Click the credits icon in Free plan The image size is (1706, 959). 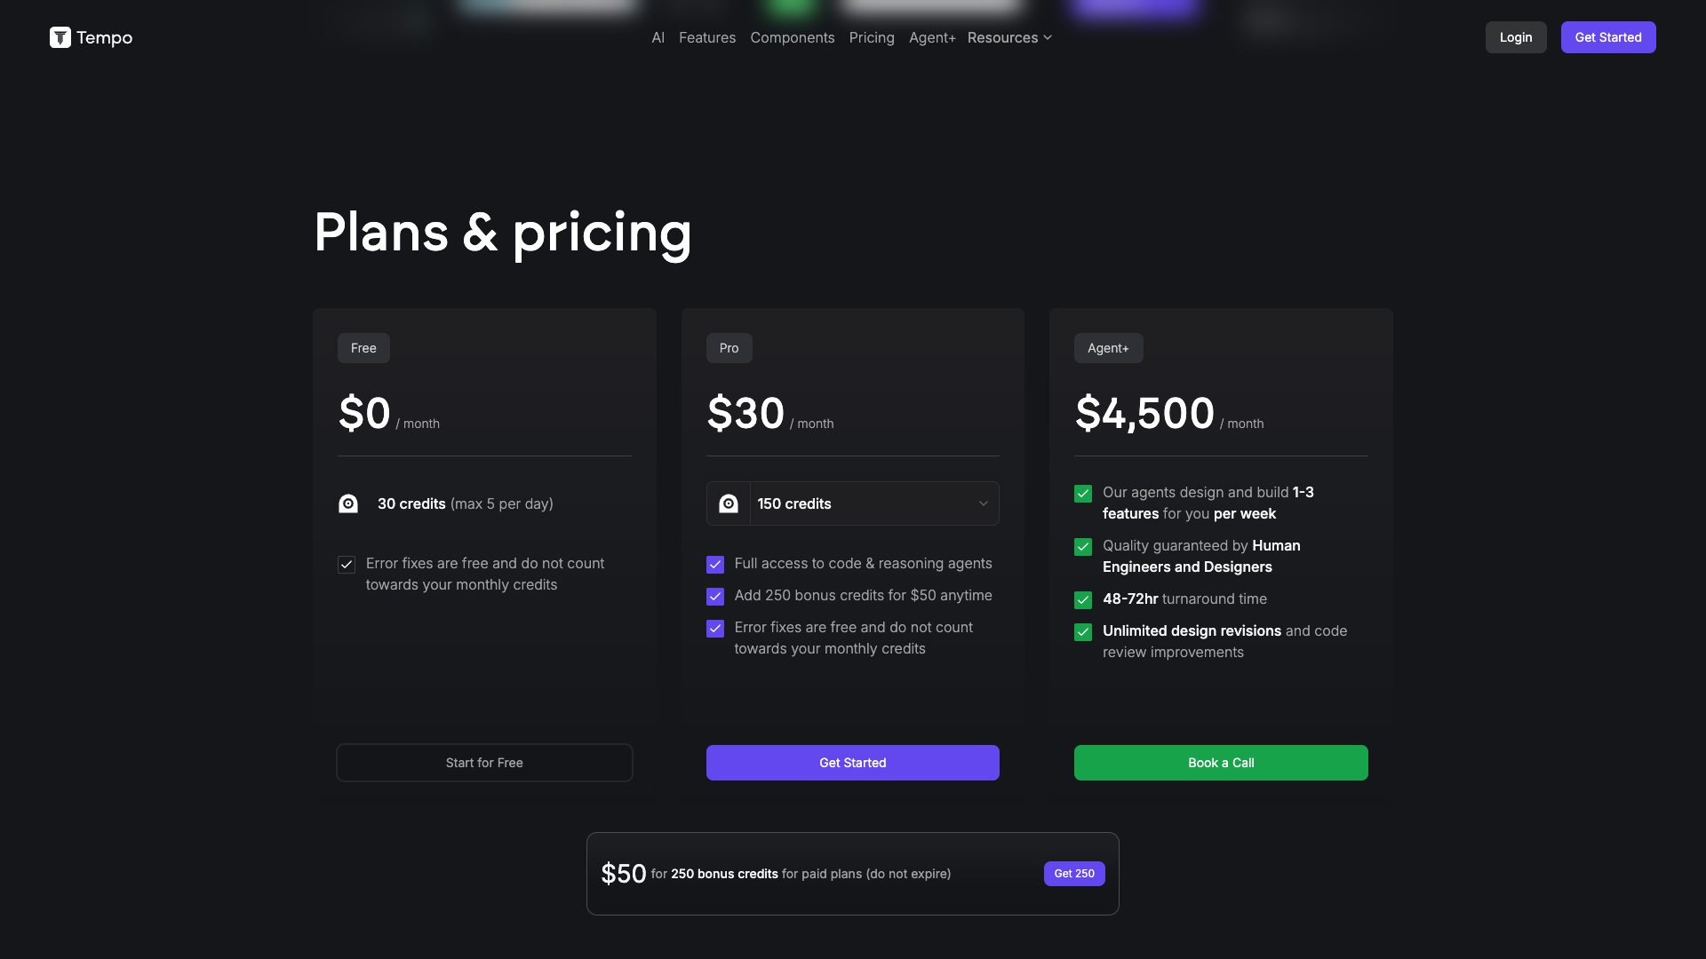pos(348,503)
